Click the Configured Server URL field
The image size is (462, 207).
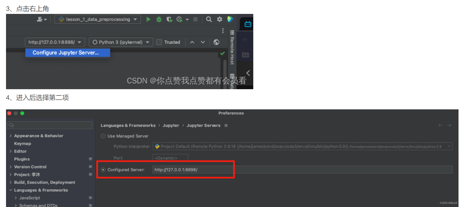tap(302, 170)
